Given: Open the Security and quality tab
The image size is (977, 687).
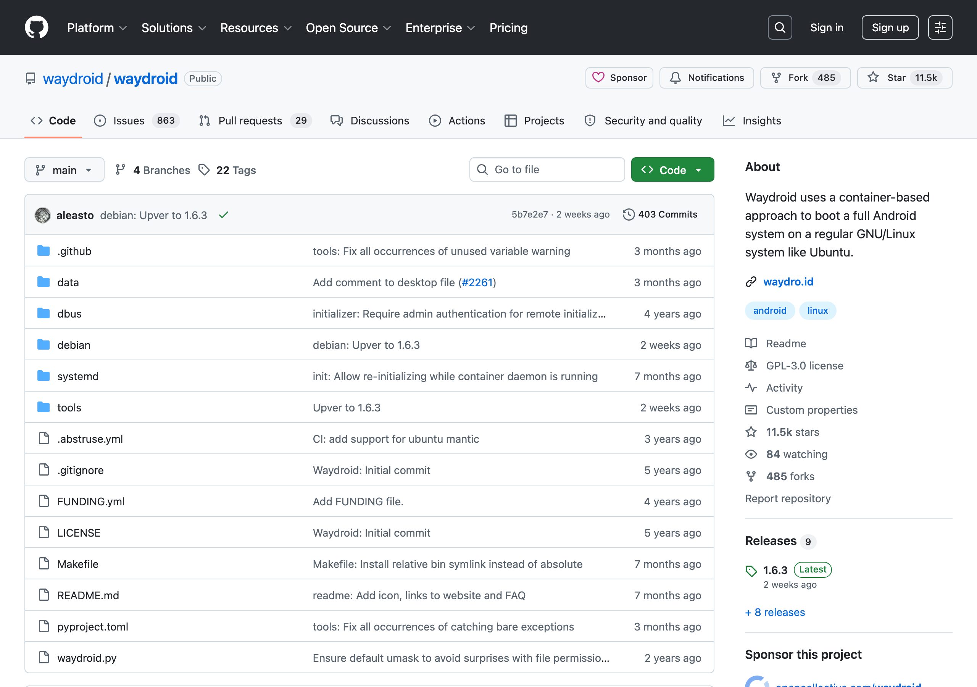Looking at the screenshot, I should 643,121.
